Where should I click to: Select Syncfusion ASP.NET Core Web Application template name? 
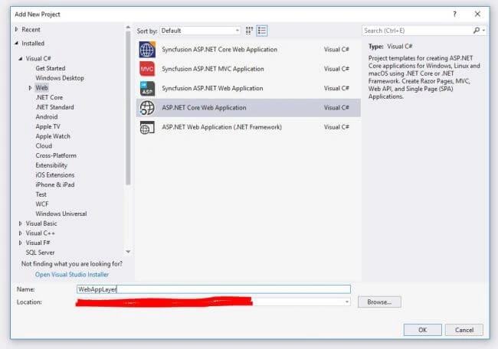coord(219,50)
